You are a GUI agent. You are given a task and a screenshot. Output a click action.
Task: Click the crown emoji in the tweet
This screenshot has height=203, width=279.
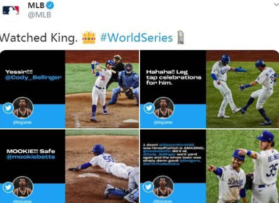pos(89,37)
